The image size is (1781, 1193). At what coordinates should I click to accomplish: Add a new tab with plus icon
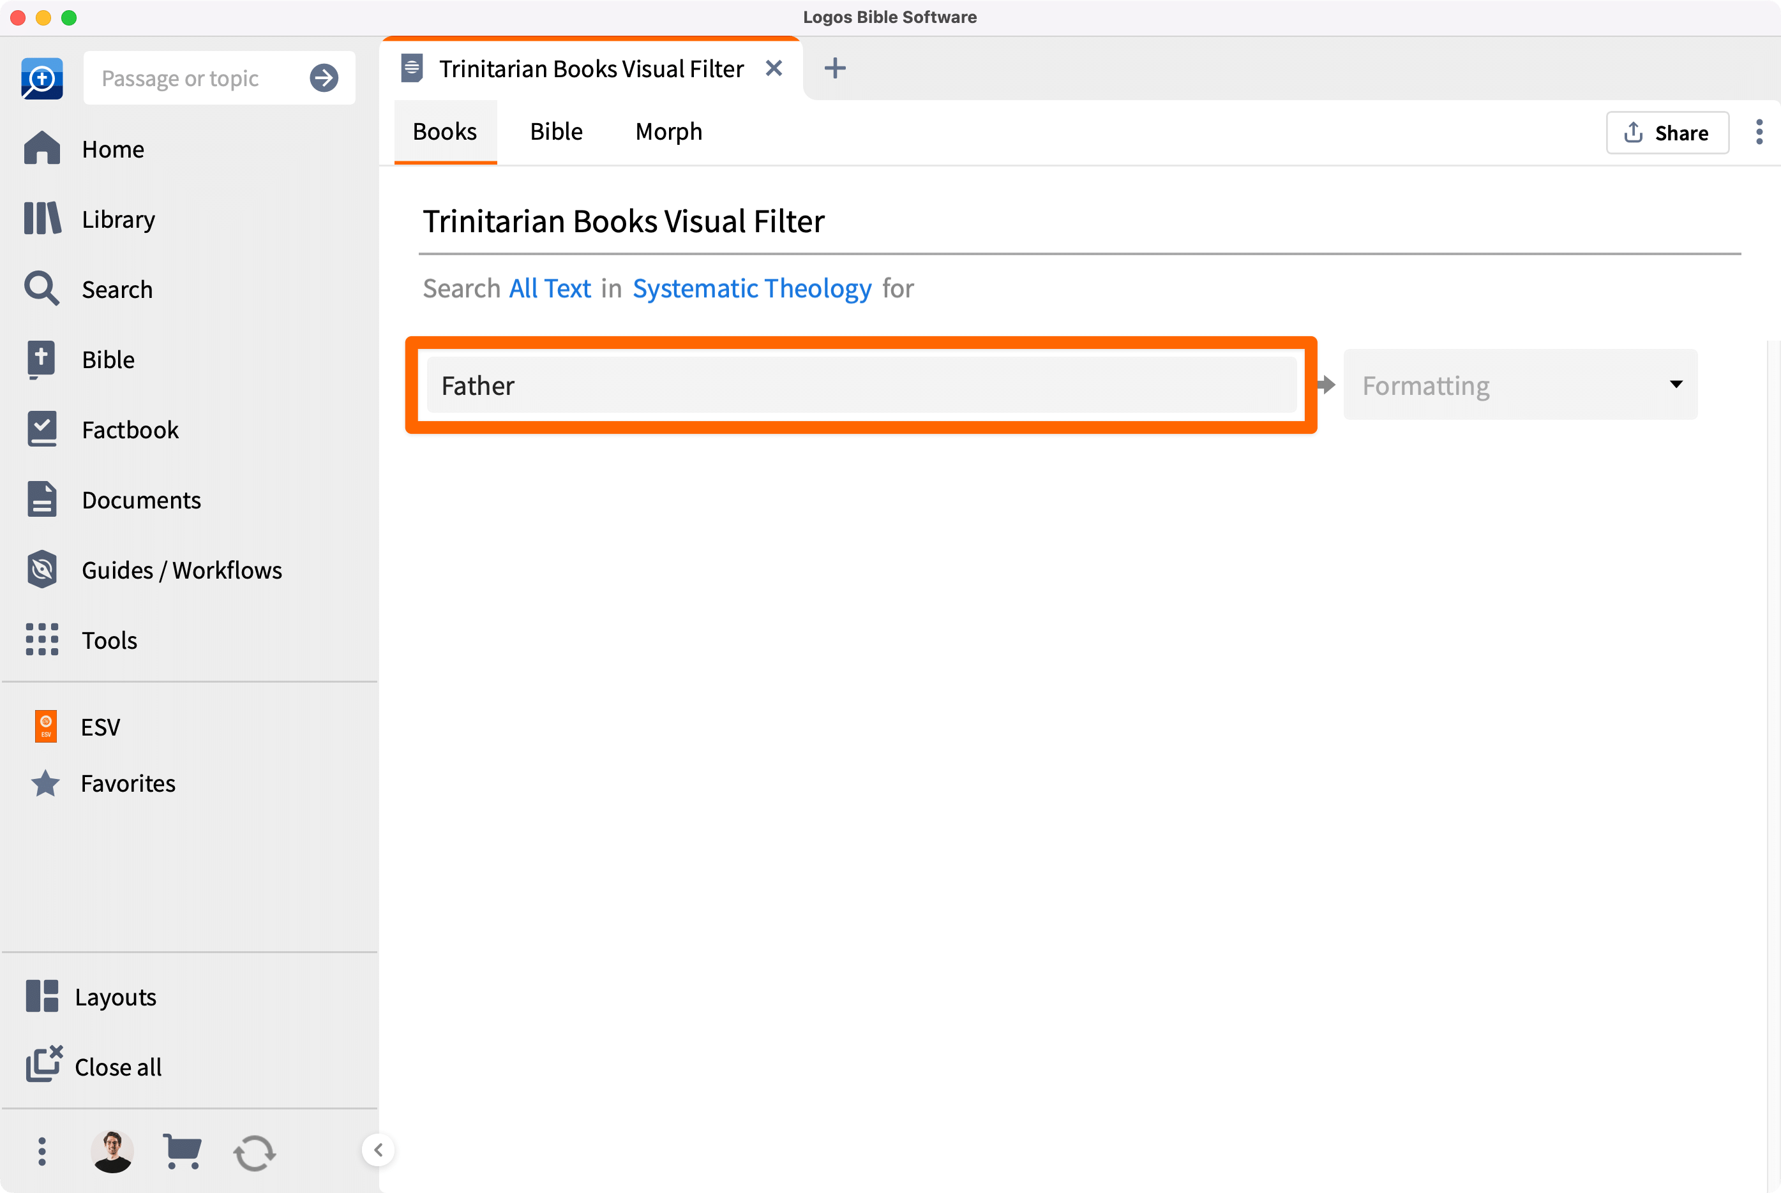(x=835, y=68)
